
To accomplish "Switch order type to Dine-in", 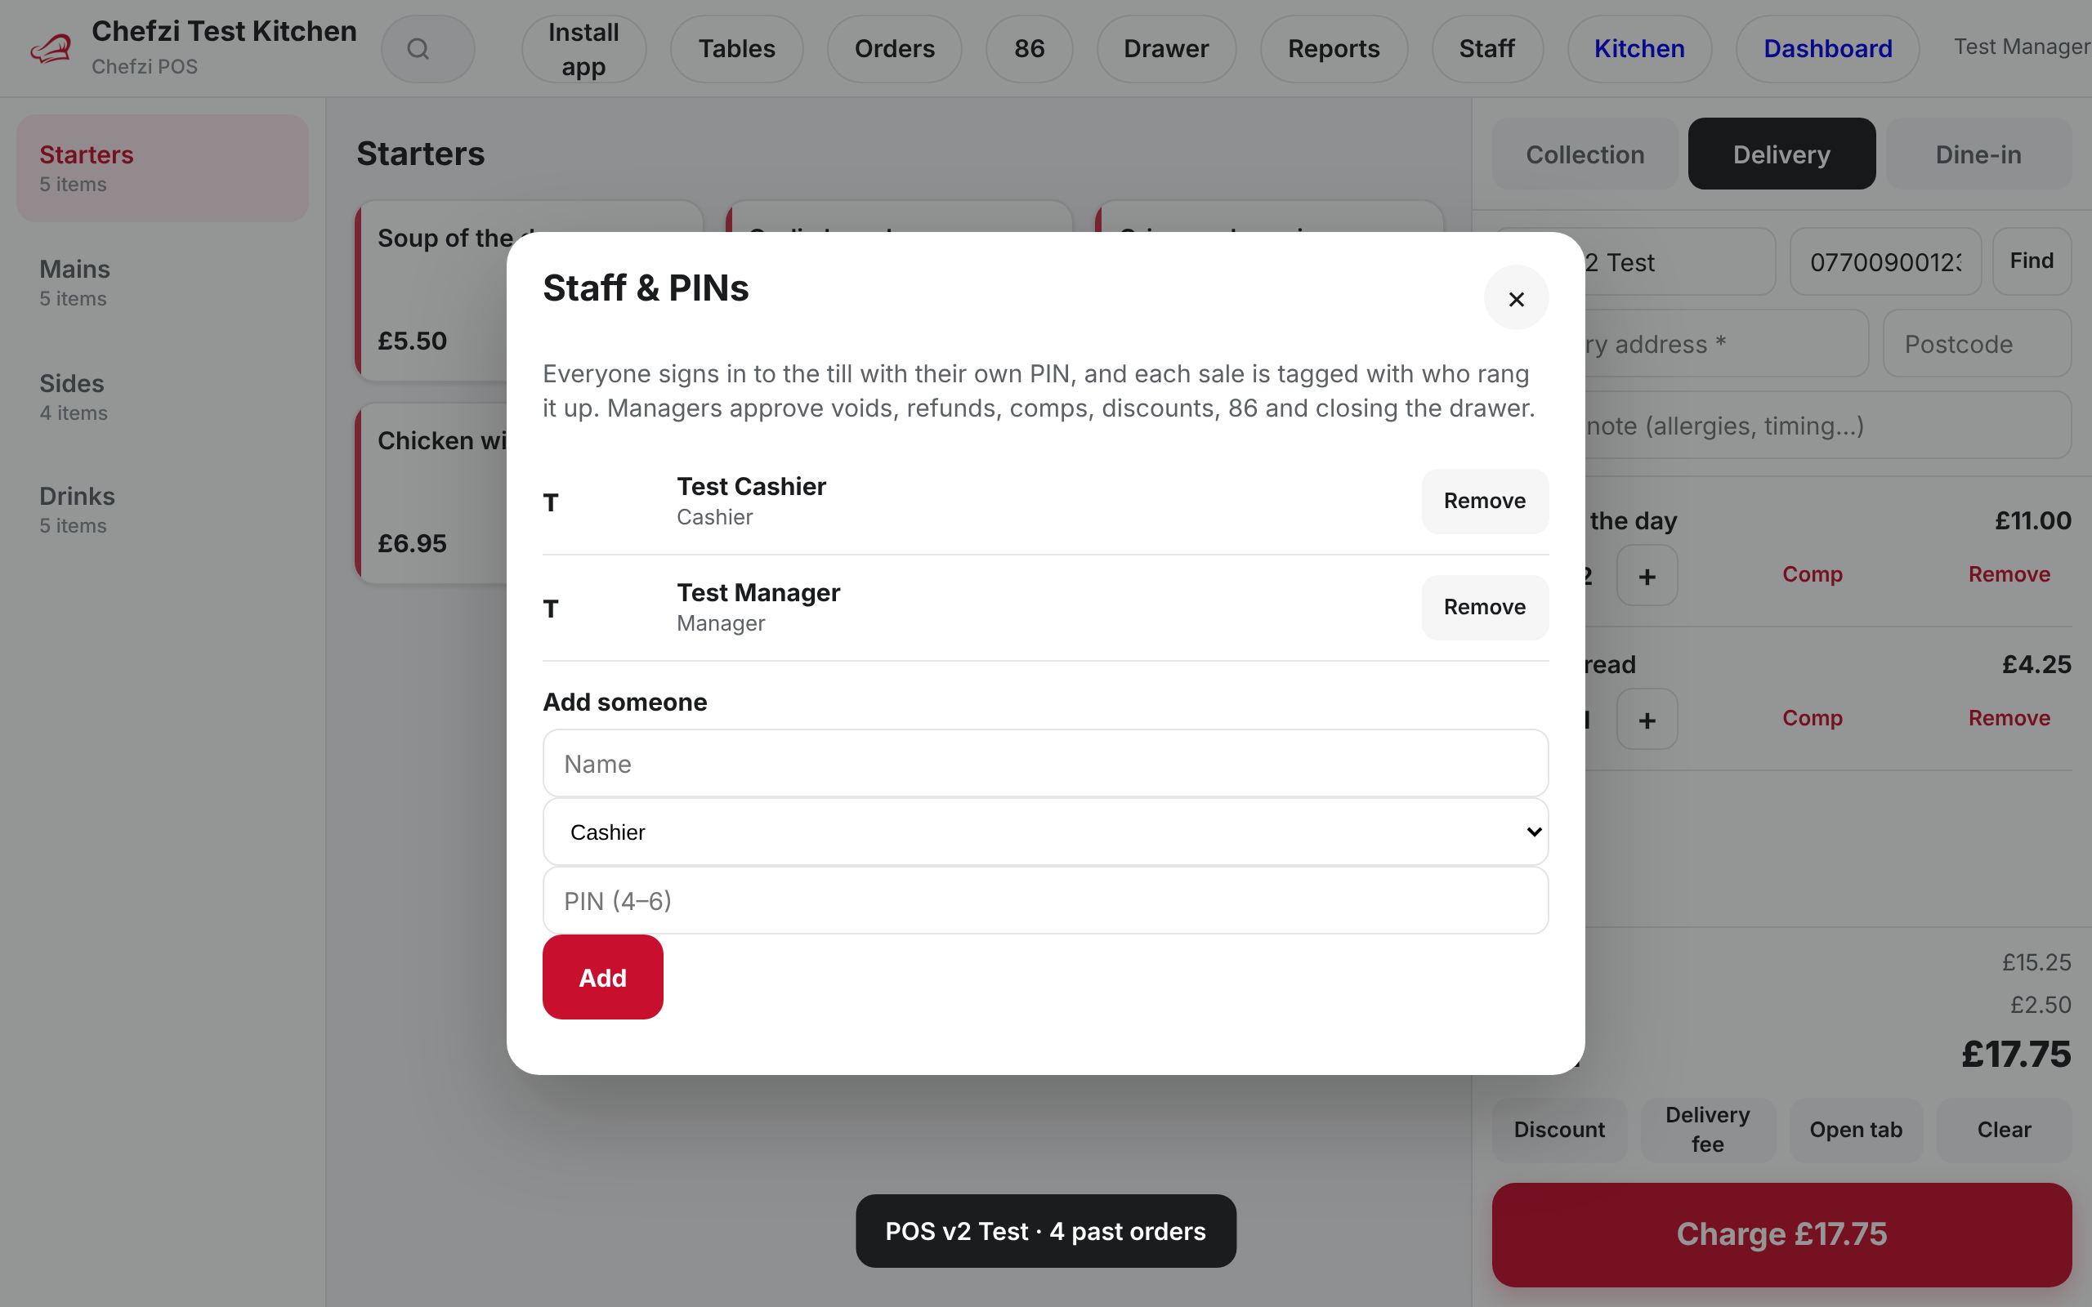I will 1978,154.
